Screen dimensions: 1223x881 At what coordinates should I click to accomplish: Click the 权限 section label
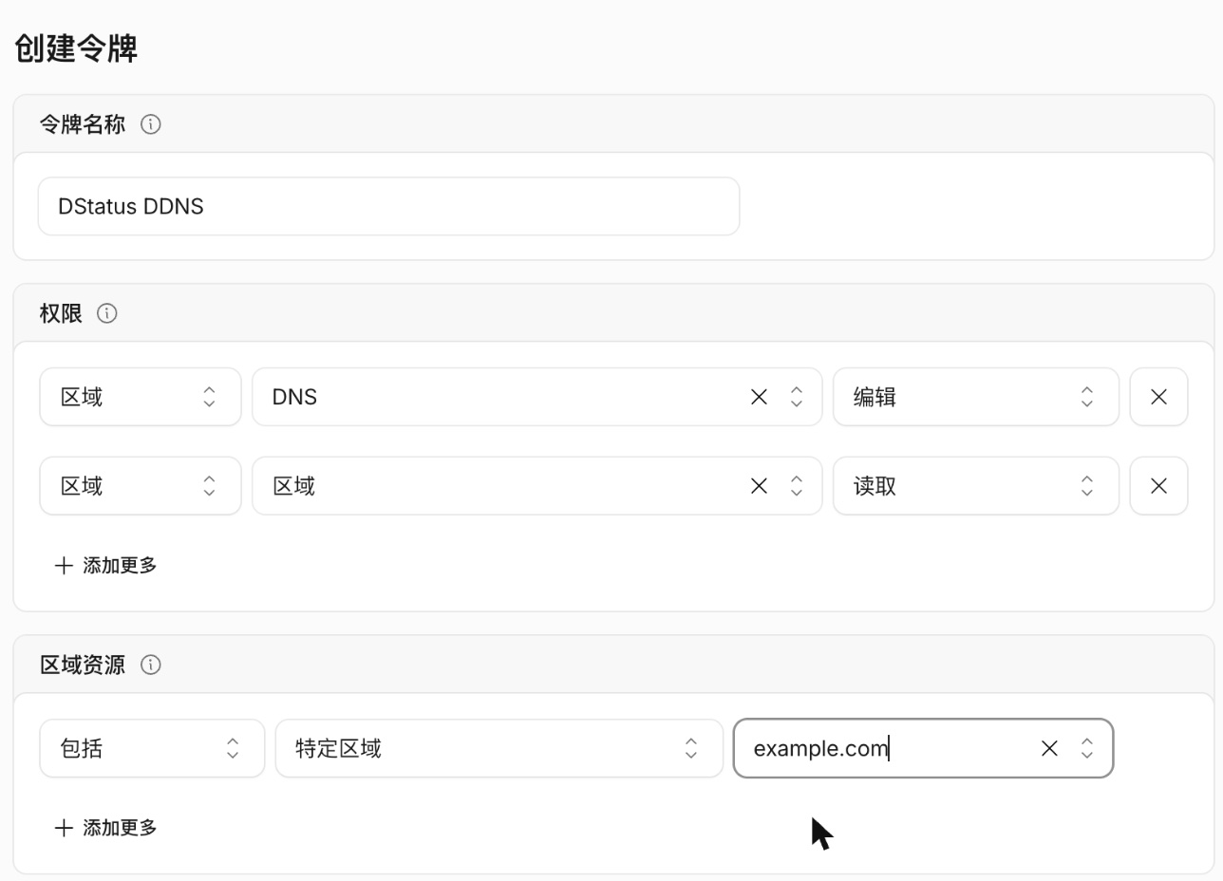[61, 313]
